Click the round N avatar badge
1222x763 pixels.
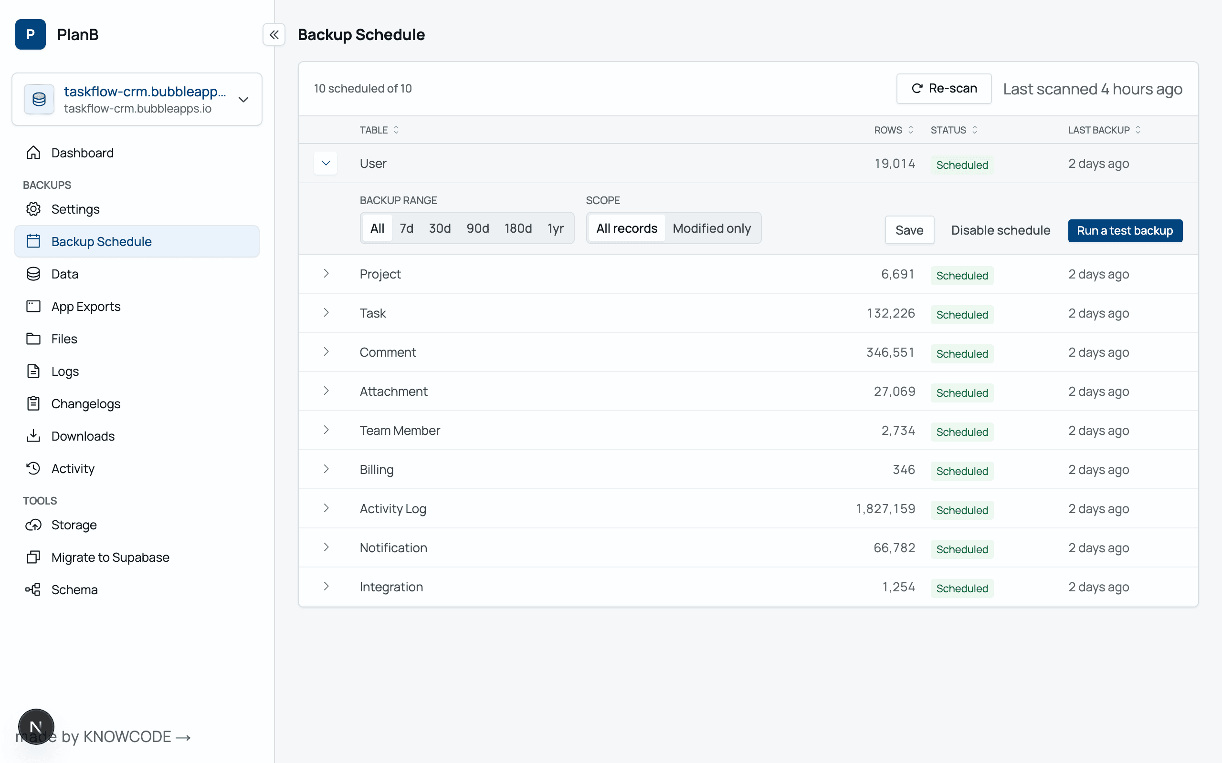[36, 727]
